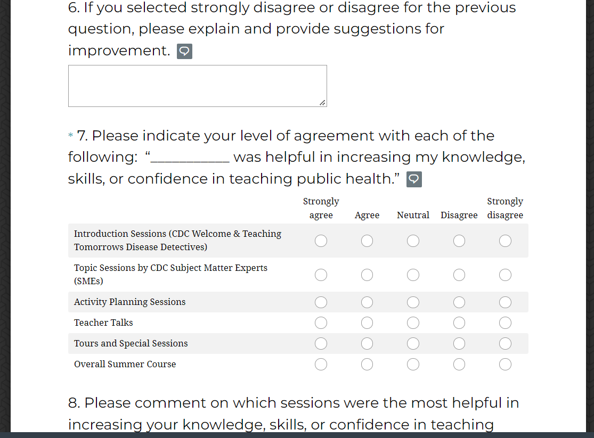Click comment icon beside question 7
594x438 pixels.
(414, 179)
